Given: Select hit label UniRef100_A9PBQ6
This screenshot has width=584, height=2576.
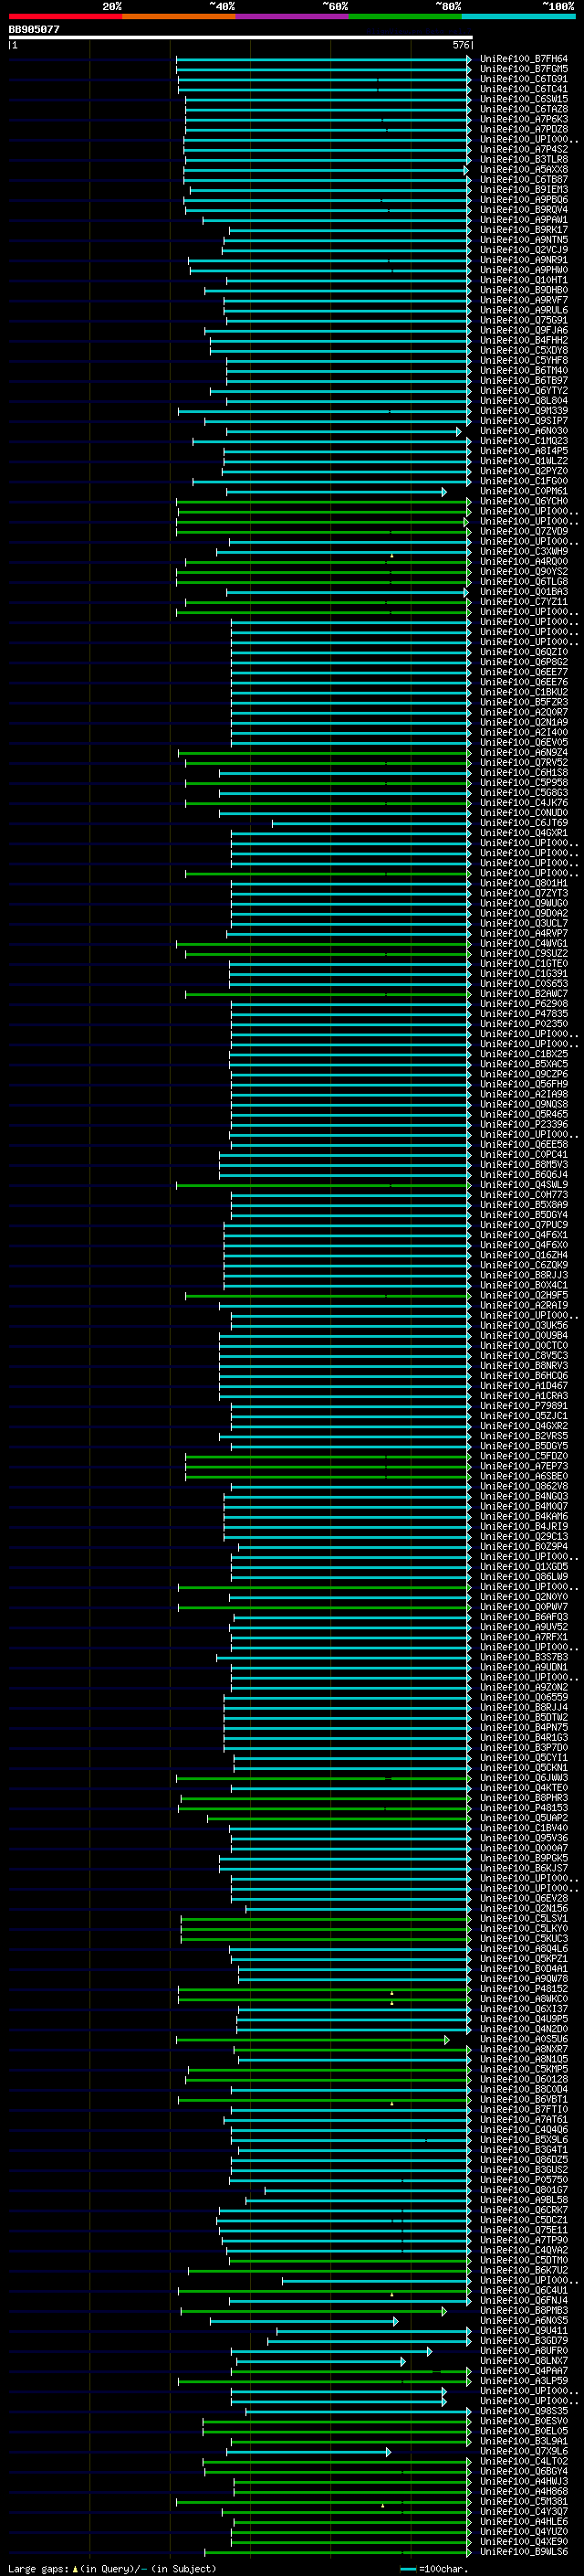Looking at the screenshot, I should (524, 199).
